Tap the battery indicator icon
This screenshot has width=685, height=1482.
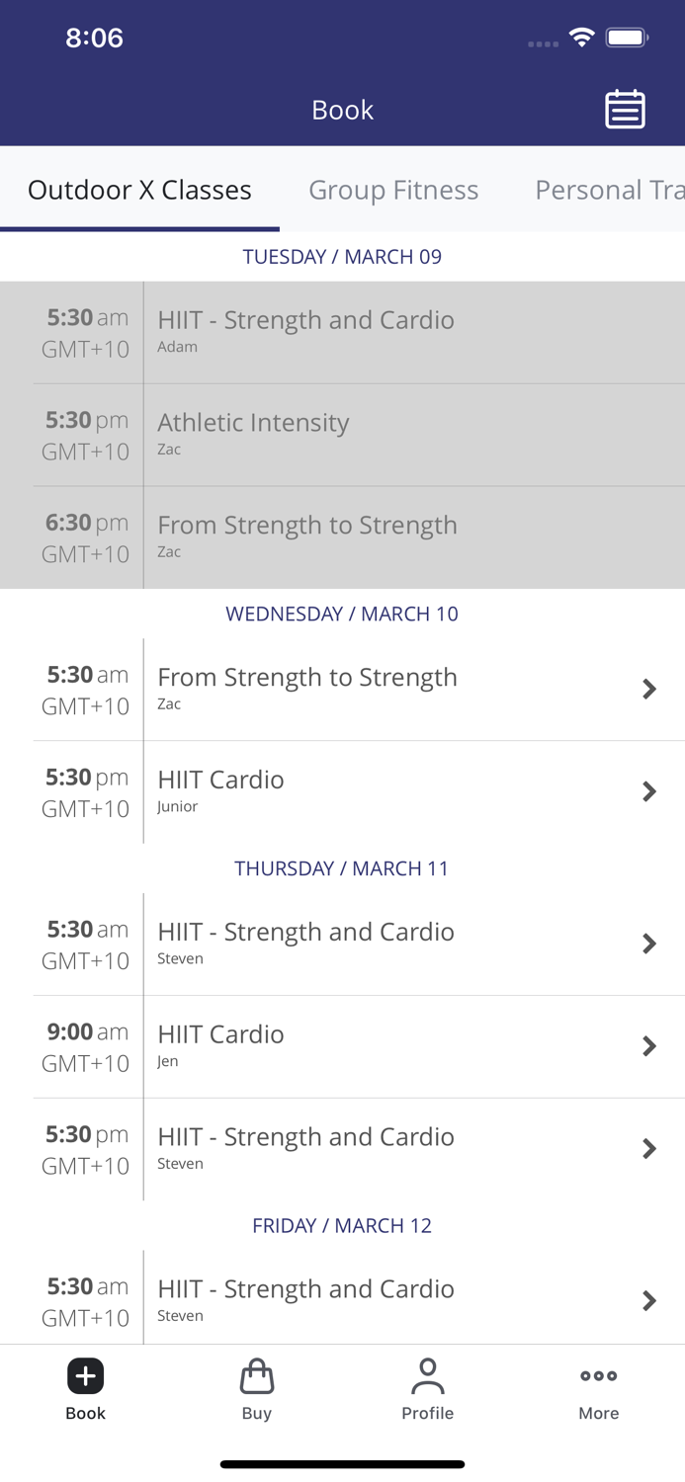[x=627, y=38]
